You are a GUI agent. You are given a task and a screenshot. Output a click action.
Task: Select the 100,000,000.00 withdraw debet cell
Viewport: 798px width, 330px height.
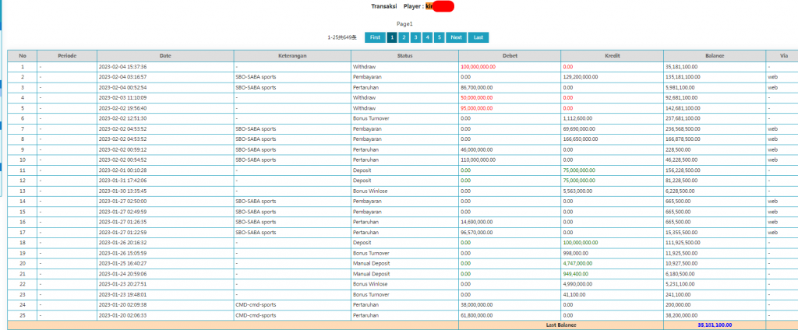click(x=510, y=67)
